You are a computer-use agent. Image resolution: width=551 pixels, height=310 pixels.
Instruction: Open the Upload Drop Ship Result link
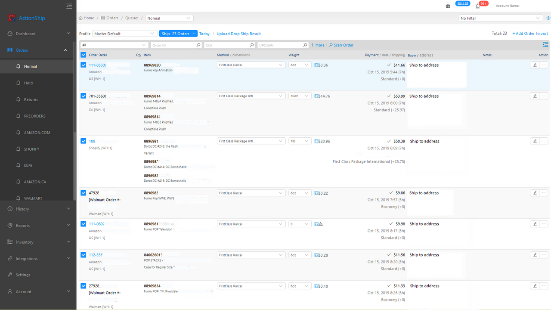(x=238, y=34)
